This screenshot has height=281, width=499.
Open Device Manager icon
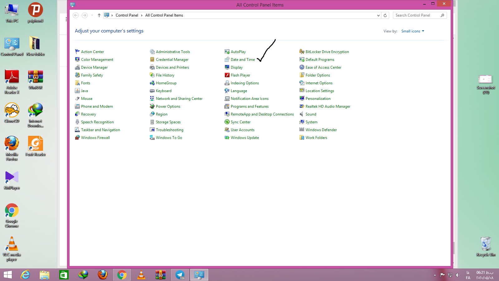pos(77,67)
